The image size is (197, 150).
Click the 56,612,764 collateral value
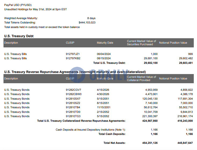point(151,107)
